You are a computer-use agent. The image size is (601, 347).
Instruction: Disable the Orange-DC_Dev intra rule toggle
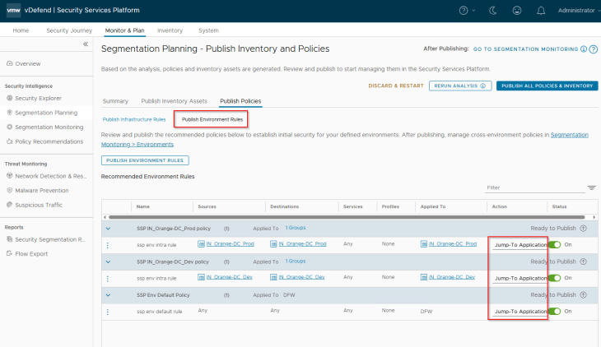coord(554,278)
